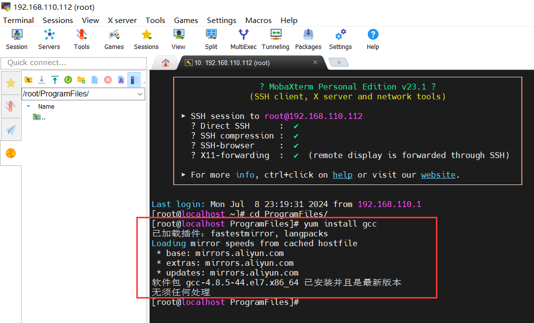Open the Tools swiss-knife toolbar icon
534x323 pixels.
(82, 40)
